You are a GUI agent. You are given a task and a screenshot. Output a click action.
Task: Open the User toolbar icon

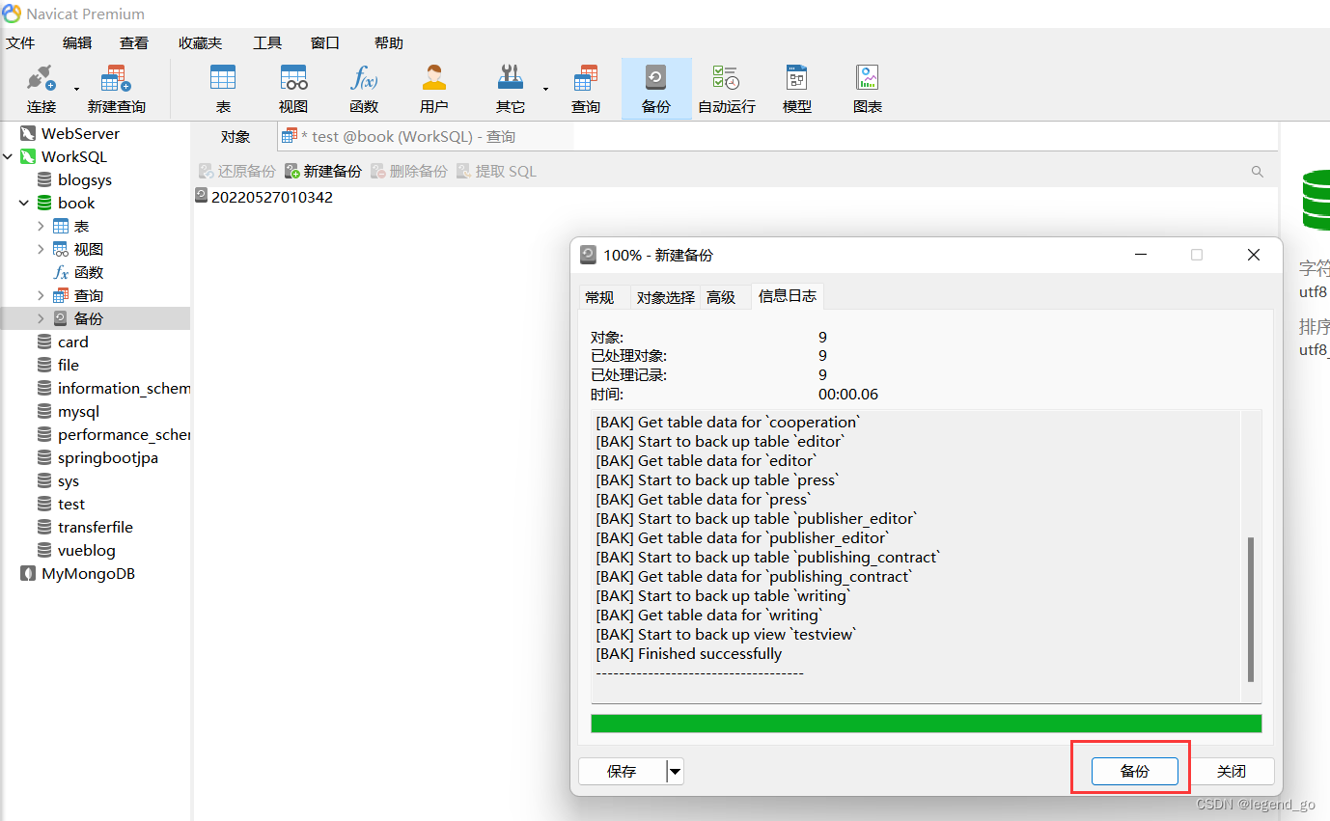click(434, 88)
